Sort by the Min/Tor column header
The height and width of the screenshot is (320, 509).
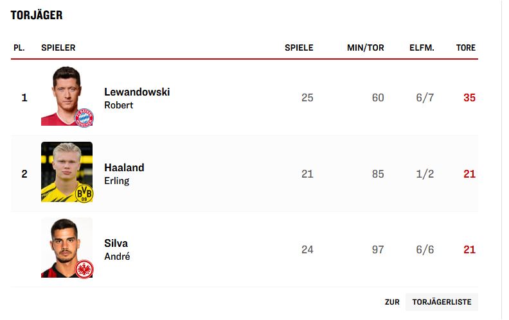tap(365, 48)
